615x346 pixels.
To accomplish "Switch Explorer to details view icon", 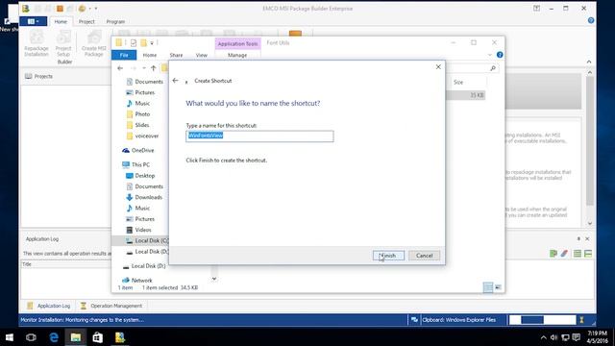I will tap(488, 287).
